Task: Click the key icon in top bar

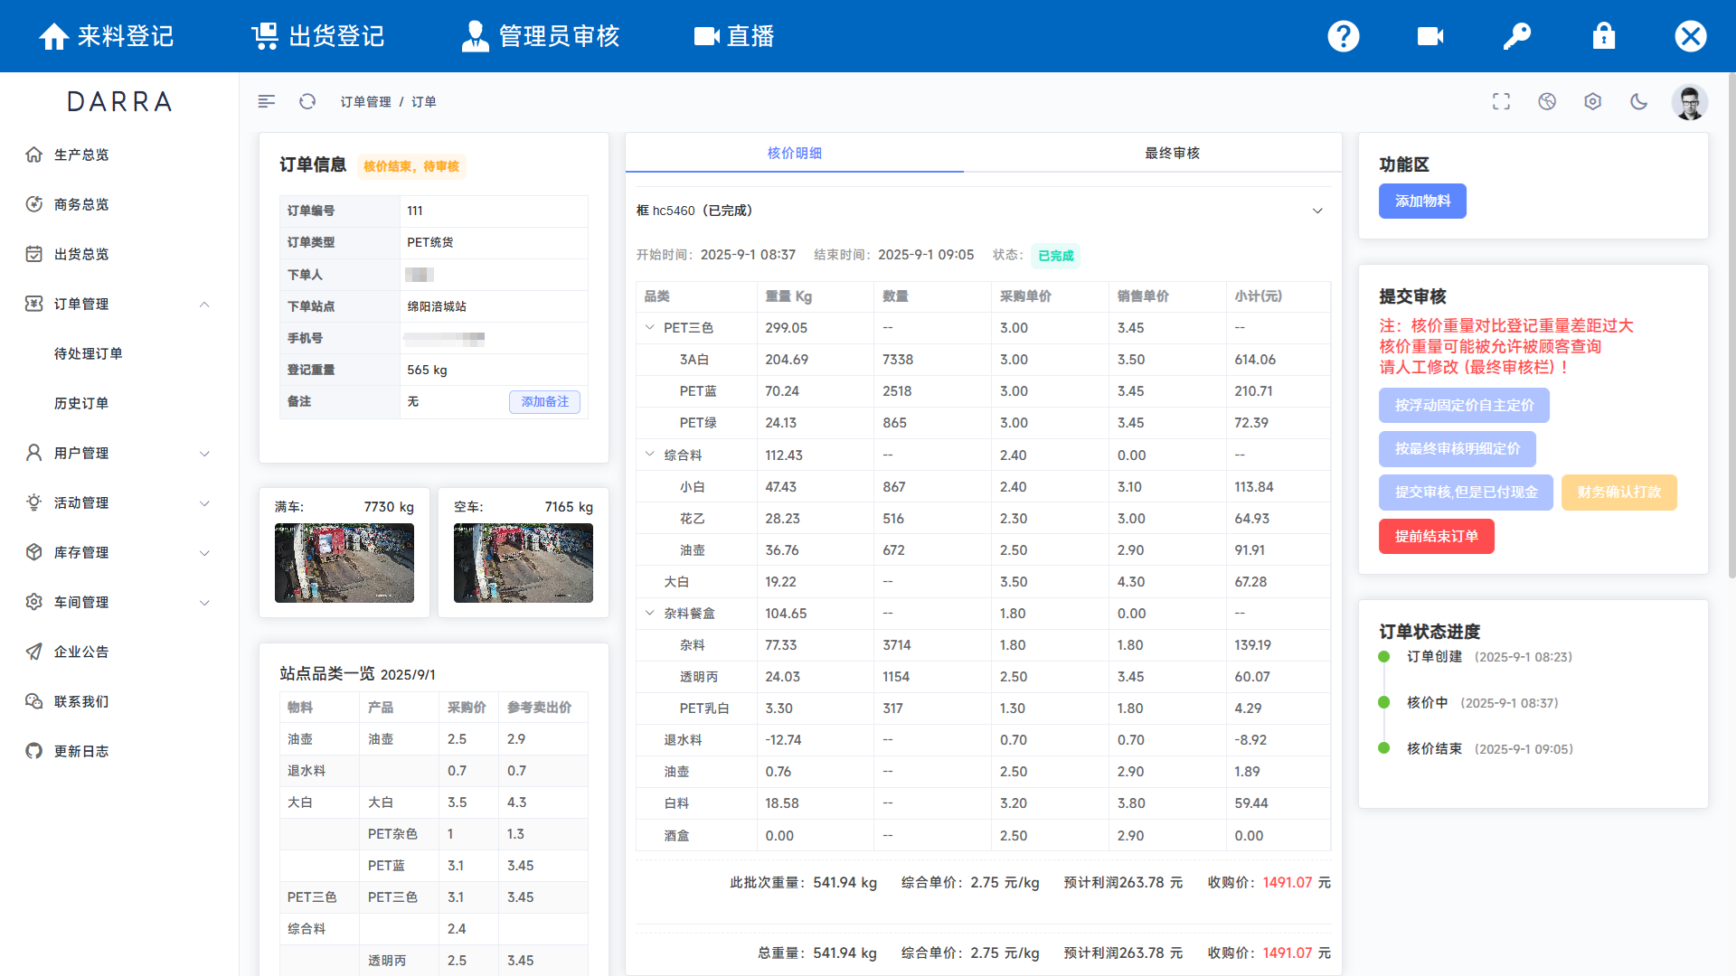Action: pos(1516,36)
